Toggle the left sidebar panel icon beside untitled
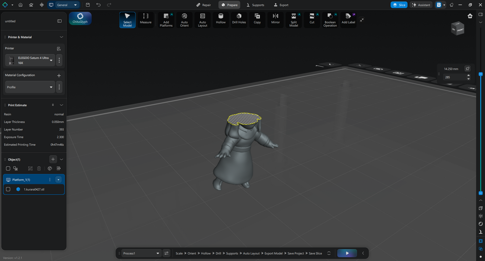This screenshot has width=485, height=261. click(59, 21)
